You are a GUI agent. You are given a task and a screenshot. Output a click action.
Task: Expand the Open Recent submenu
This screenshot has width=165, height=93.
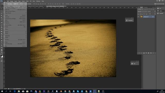click(x=15, y=13)
